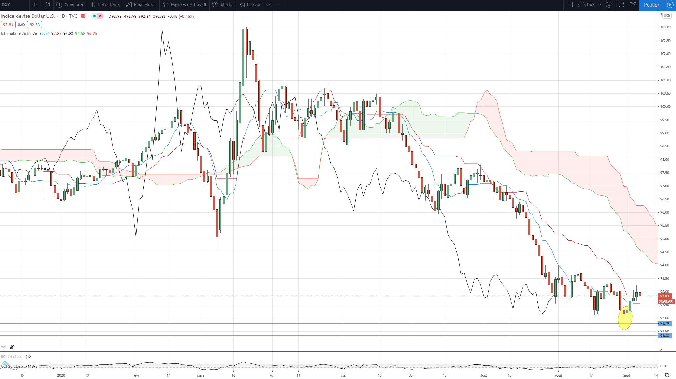Show the hidden Vol indicator

tap(12, 347)
